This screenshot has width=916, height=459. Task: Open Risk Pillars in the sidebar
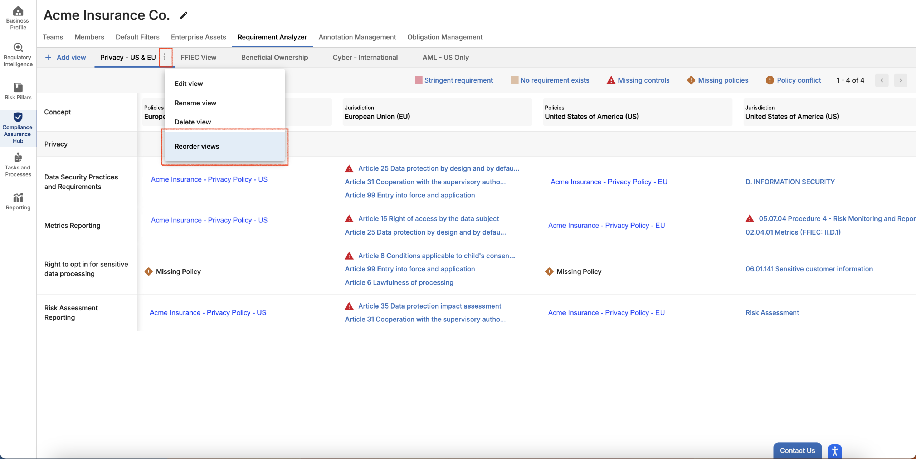[18, 91]
